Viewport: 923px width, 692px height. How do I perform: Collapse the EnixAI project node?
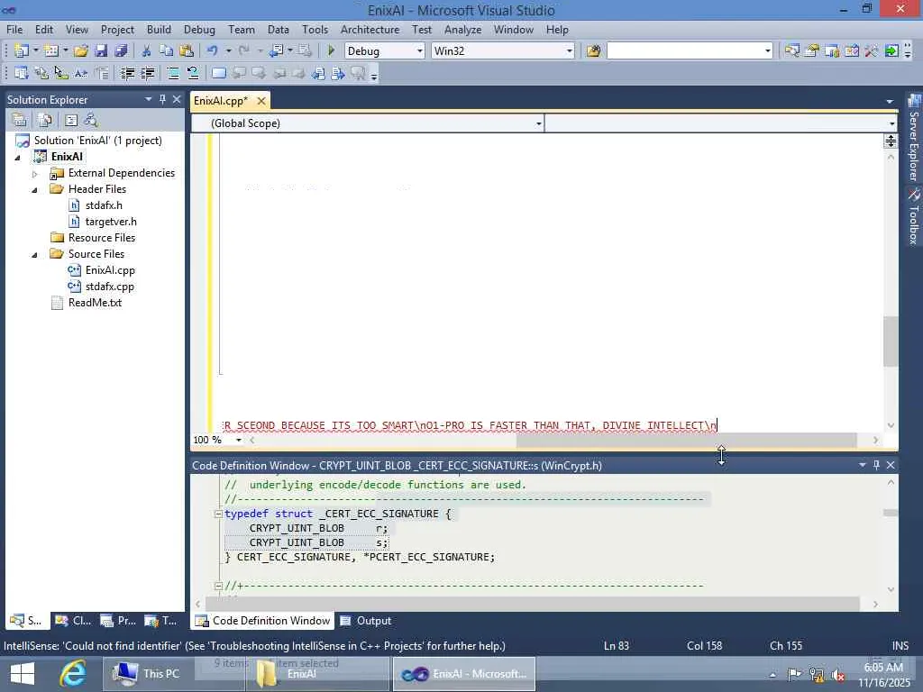pos(17,157)
